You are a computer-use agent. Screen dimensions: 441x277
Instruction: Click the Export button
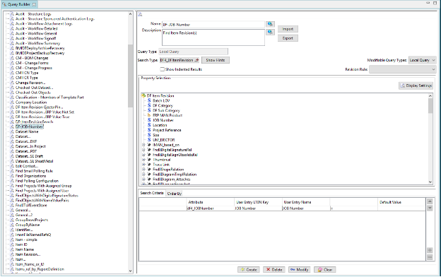[288, 38]
